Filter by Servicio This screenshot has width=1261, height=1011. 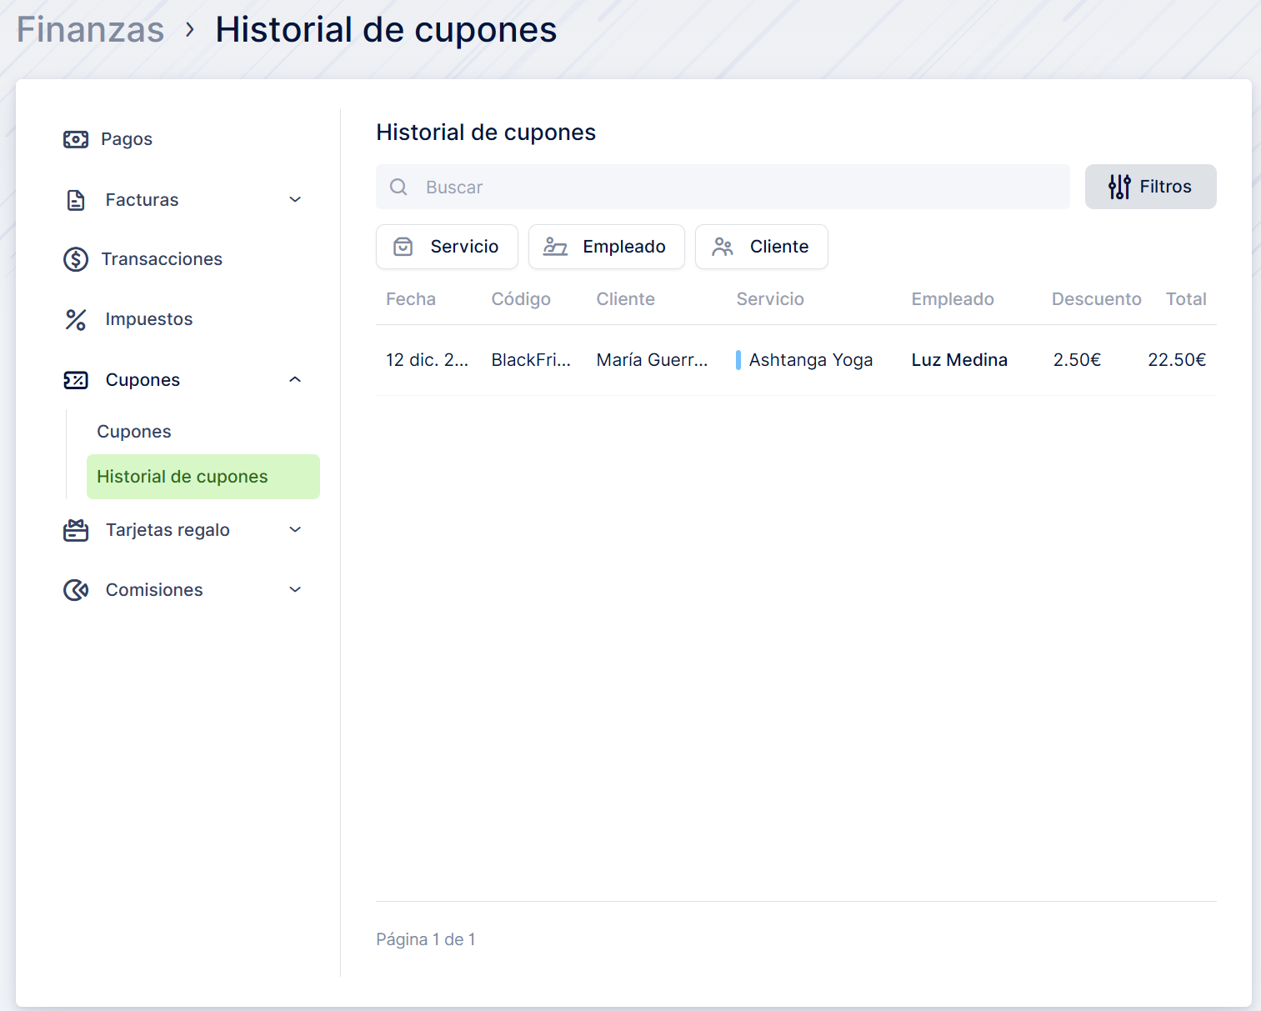tap(447, 247)
